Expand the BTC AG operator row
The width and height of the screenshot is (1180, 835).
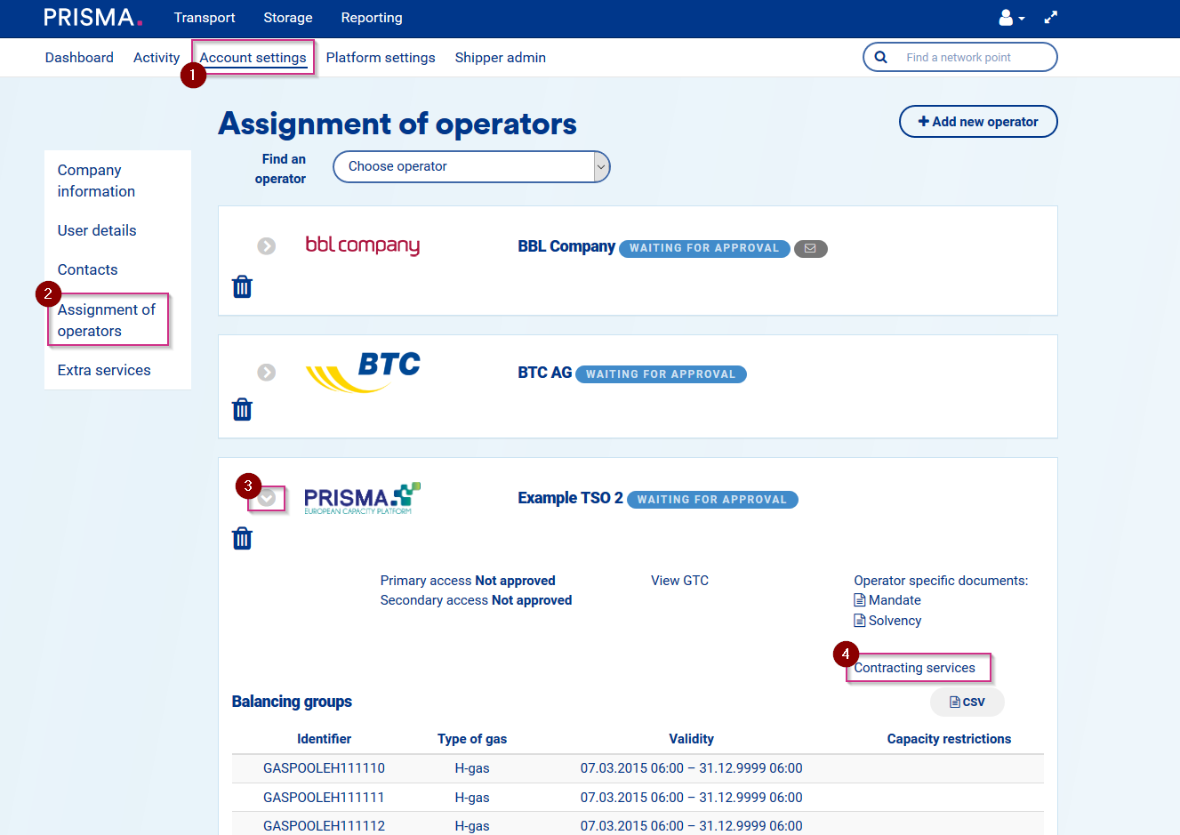tap(267, 373)
